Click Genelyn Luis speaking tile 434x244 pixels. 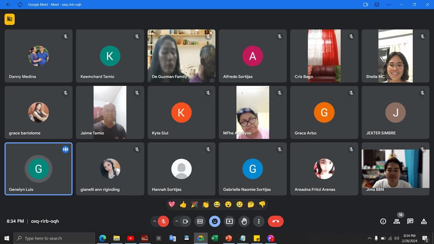click(x=39, y=169)
